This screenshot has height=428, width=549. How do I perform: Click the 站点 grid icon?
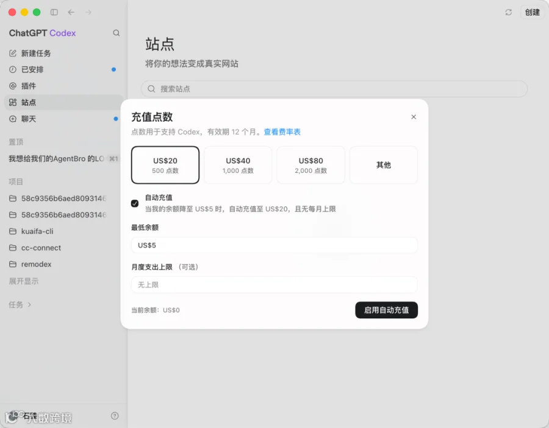coord(13,102)
